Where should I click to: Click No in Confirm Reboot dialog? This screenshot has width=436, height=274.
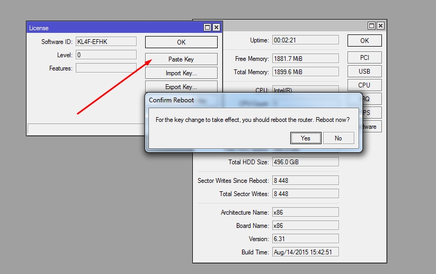click(338, 138)
